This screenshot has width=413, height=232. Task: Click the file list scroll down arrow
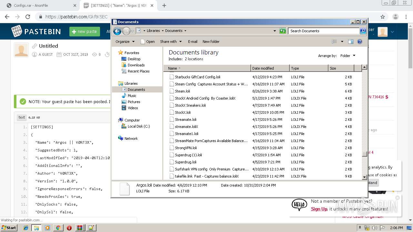coord(364,177)
